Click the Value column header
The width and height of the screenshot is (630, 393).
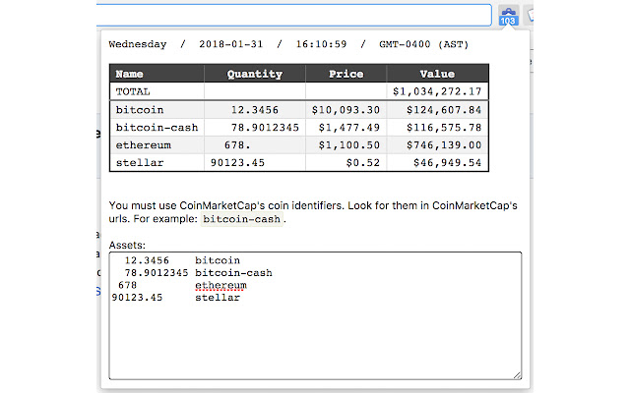pos(437,74)
